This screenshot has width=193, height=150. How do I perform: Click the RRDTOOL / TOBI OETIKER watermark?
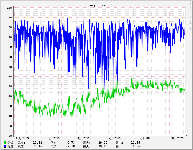pyautogui.click(x=191, y=16)
